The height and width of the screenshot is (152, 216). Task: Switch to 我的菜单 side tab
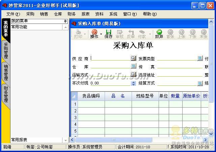click(x=6, y=29)
